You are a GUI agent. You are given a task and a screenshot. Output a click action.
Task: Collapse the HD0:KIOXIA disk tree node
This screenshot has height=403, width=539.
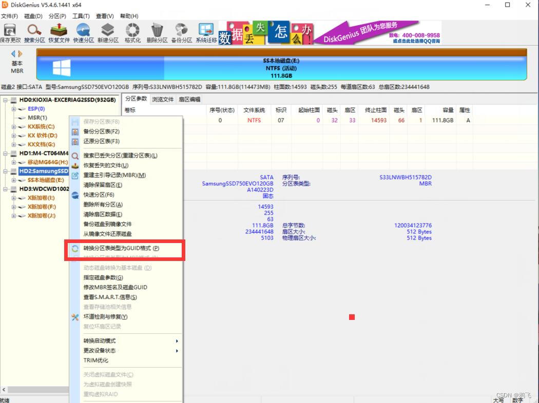(6, 100)
